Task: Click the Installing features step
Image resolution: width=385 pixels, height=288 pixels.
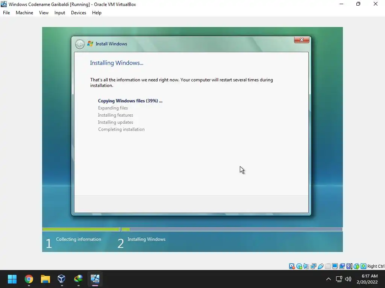Action: (115, 115)
